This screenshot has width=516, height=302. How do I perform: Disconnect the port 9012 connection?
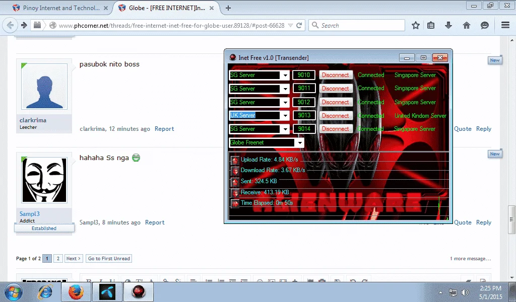(335, 102)
